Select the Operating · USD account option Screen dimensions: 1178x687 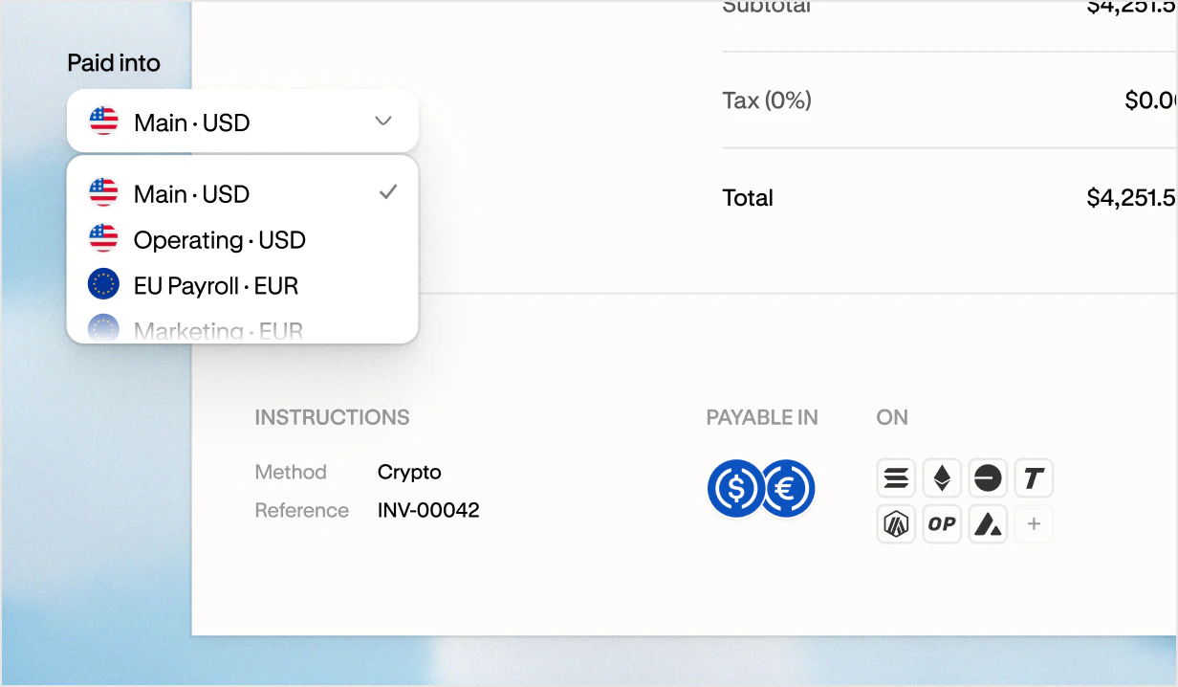click(243, 239)
